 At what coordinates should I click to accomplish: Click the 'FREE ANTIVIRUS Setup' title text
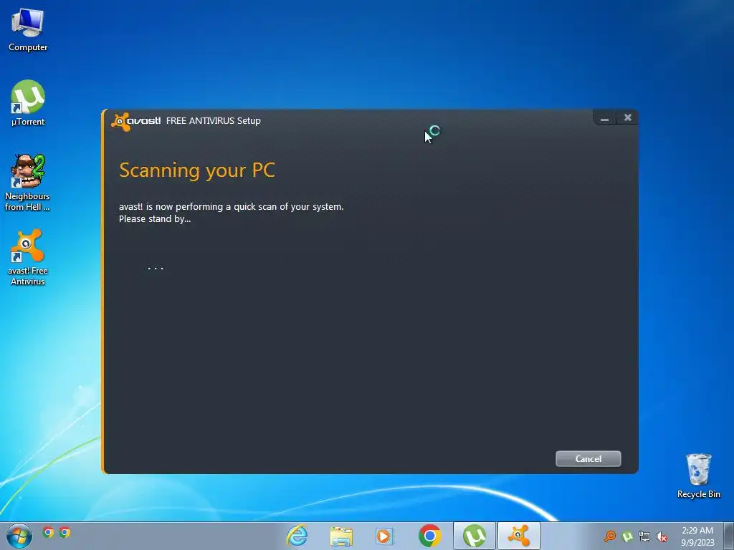[214, 120]
